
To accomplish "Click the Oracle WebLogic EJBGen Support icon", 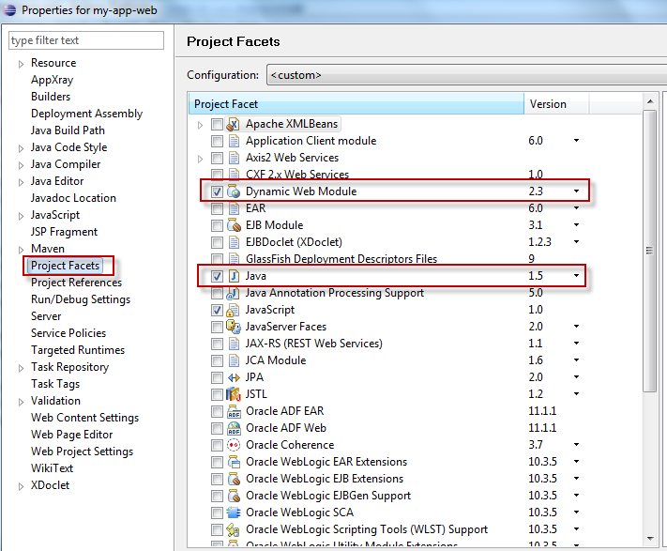I will [x=234, y=496].
